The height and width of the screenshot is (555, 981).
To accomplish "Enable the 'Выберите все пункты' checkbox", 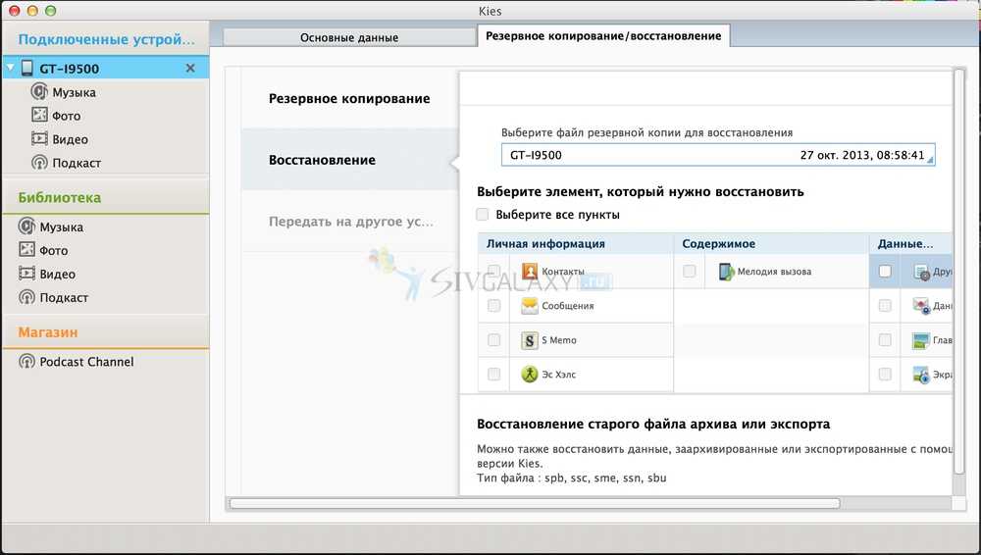I will [483, 215].
